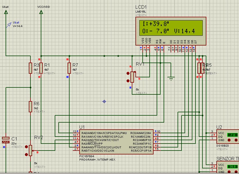Click the 39.8 sensor temperature readout
The width and height of the screenshot is (239, 174).
[x=232, y=167]
